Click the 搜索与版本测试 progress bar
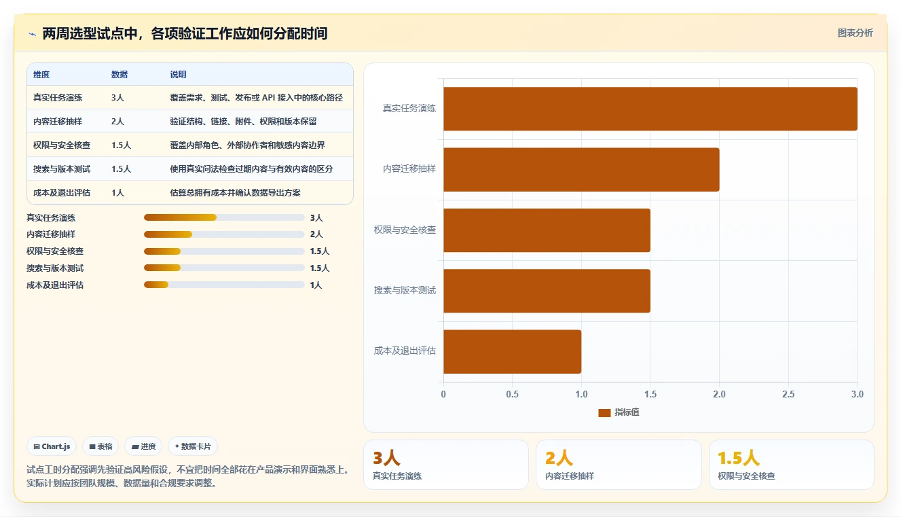The width and height of the screenshot is (901, 517). click(x=224, y=268)
